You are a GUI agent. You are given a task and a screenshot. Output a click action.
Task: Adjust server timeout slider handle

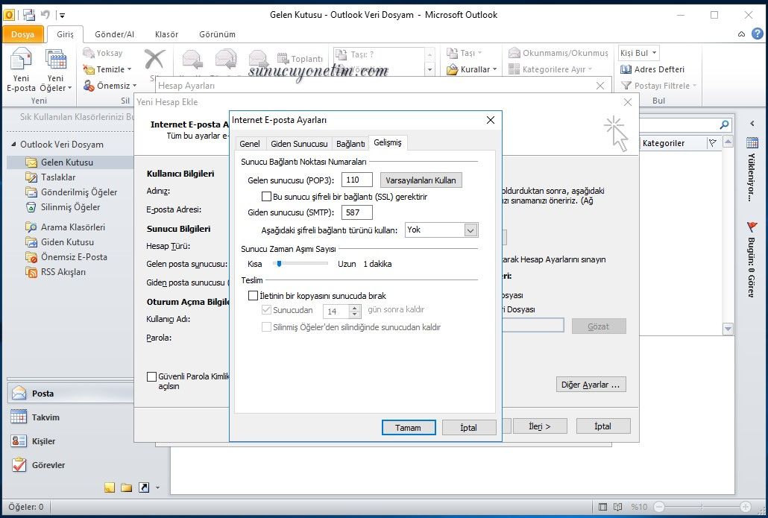[x=279, y=264]
